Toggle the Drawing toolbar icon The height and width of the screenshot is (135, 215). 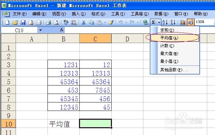pyautogui.click(x=191, y=22)
